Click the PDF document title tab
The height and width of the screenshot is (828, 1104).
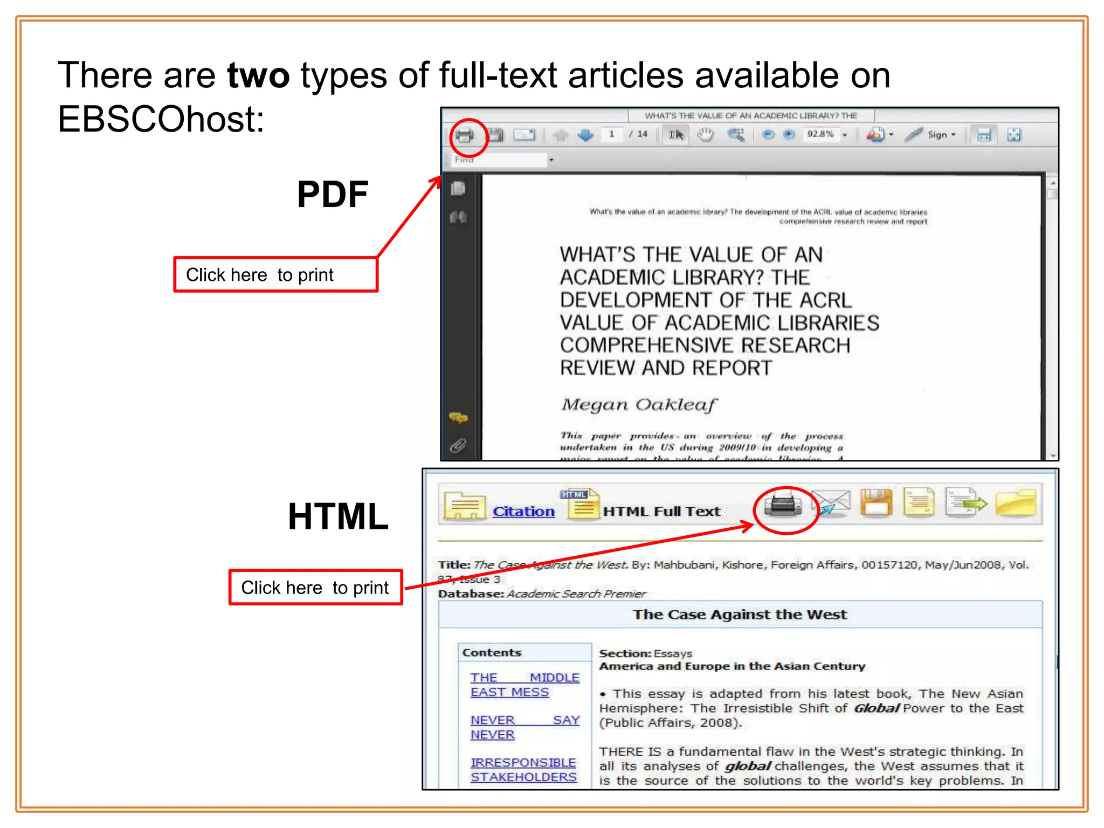(751, 115)
